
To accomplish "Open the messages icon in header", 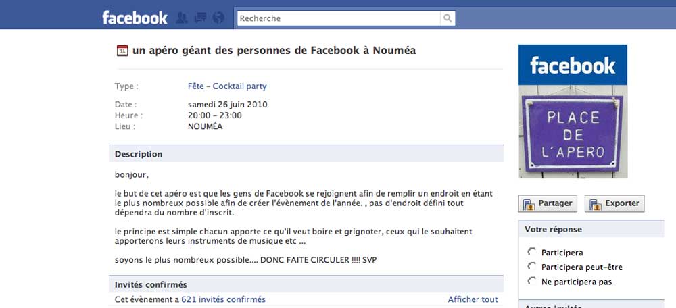I will (199, 18).
